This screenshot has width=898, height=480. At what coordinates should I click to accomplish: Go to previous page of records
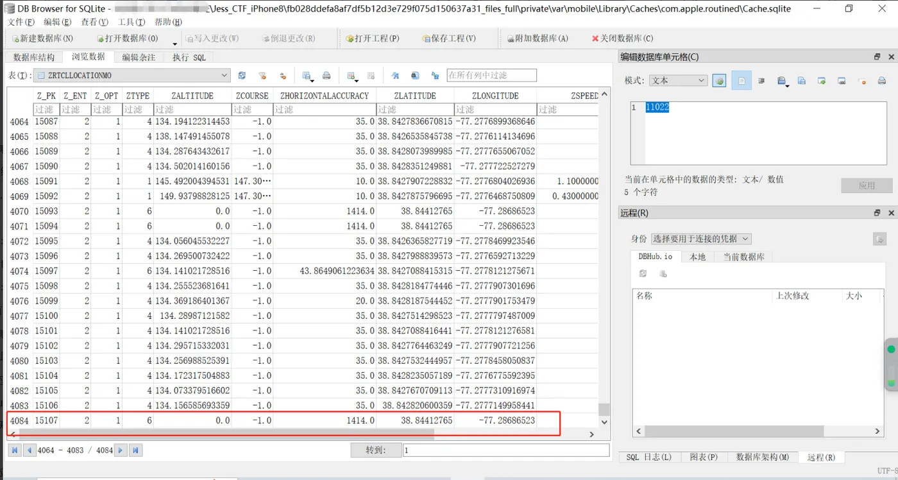pyautogui.click(x=30, y=450)
